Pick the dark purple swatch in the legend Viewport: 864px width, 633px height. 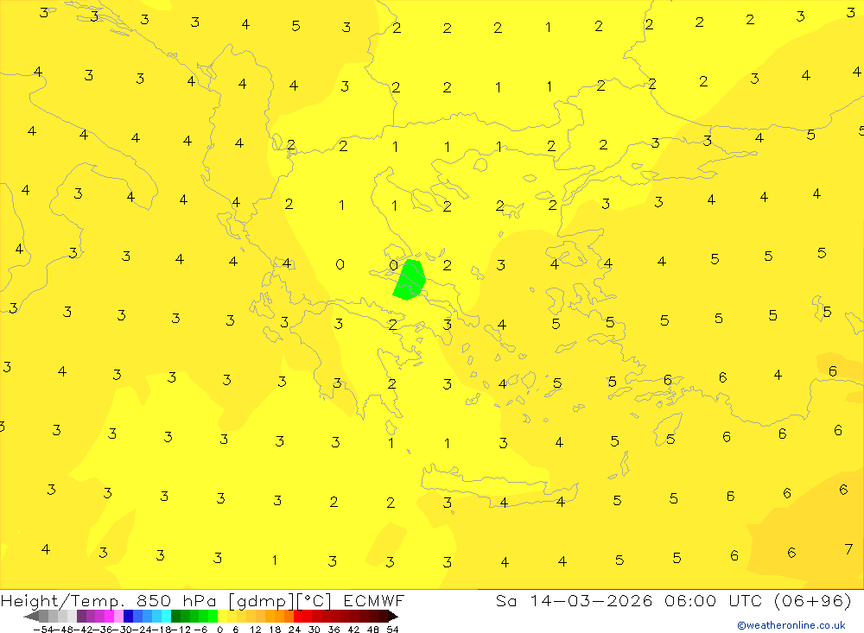tap(81, 617)
